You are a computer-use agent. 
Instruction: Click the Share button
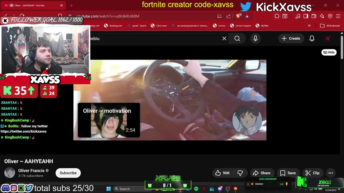point(262,173)
